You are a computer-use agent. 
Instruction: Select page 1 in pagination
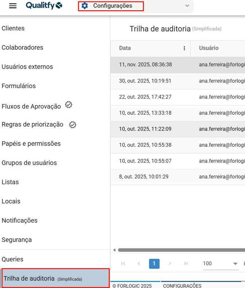(154, 263)
